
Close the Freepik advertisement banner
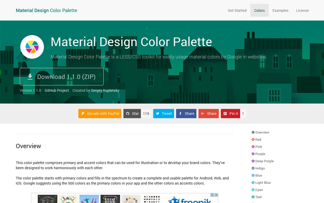(216, 195)
